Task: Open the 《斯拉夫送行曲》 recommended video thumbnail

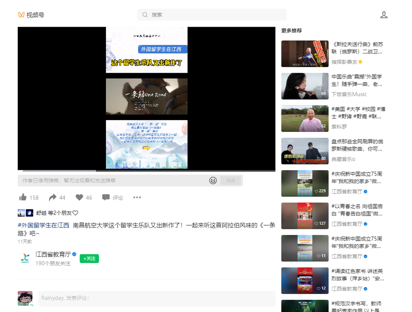Action: pyautogui.click(x=304, y=53)
